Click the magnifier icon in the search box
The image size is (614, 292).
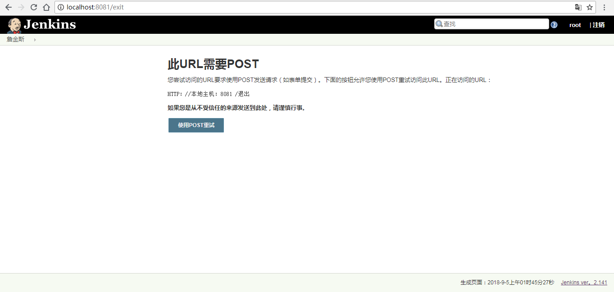click(x=439, y=23)
